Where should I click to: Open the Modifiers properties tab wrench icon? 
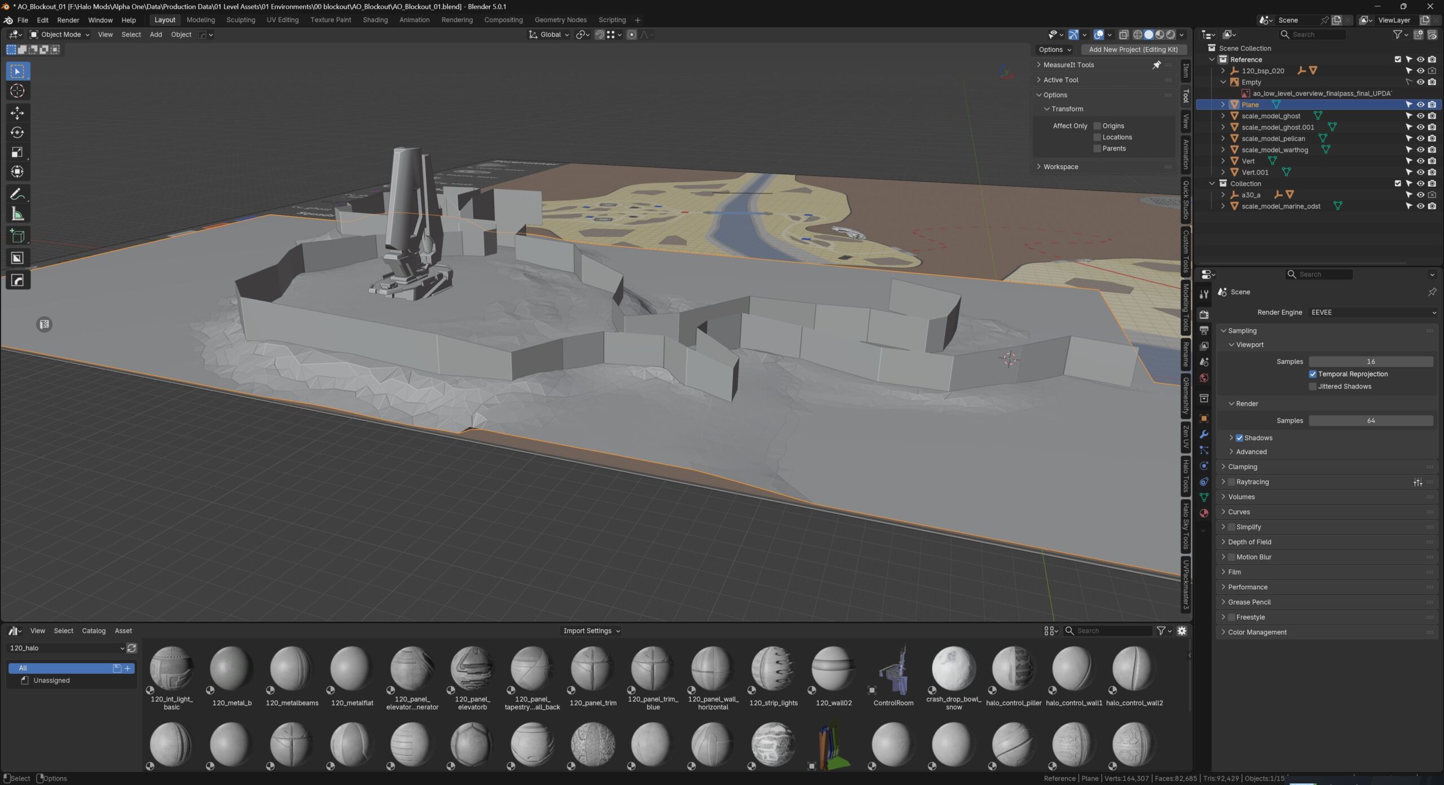1204,434
